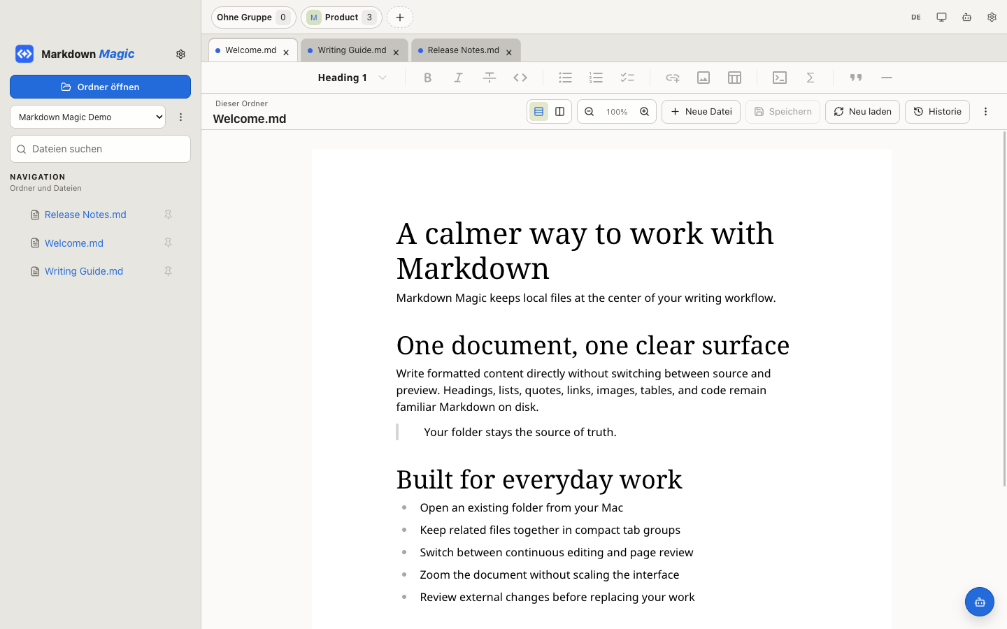Switch language via DE indicator

tap(916, 17)
